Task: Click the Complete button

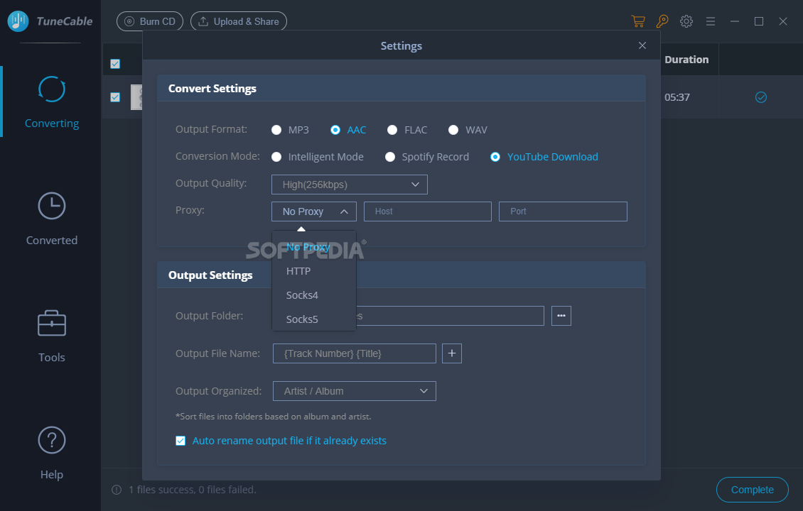Action: 753,490
